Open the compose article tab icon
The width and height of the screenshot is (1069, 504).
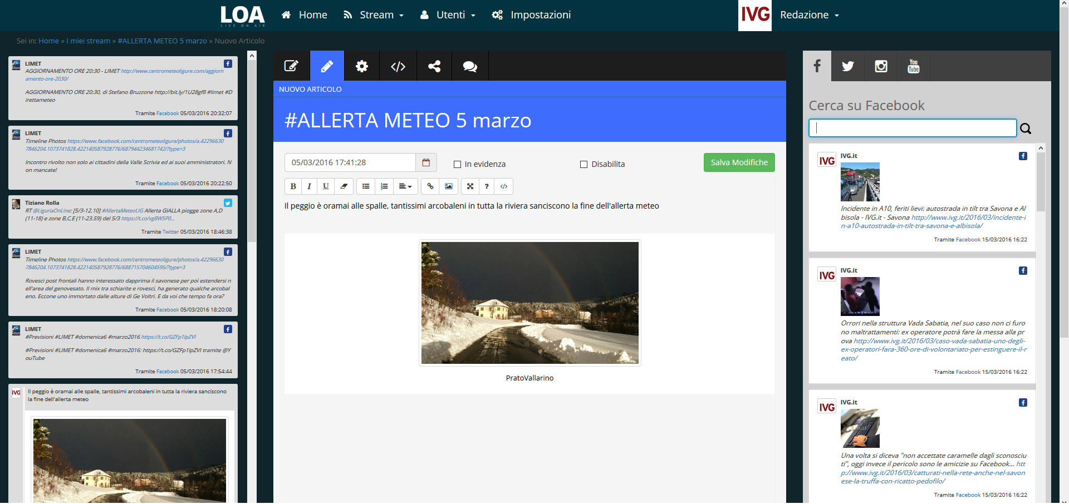point(291,66)
